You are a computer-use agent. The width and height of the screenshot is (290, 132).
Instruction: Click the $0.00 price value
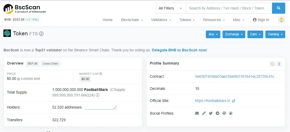pos(11,79)
